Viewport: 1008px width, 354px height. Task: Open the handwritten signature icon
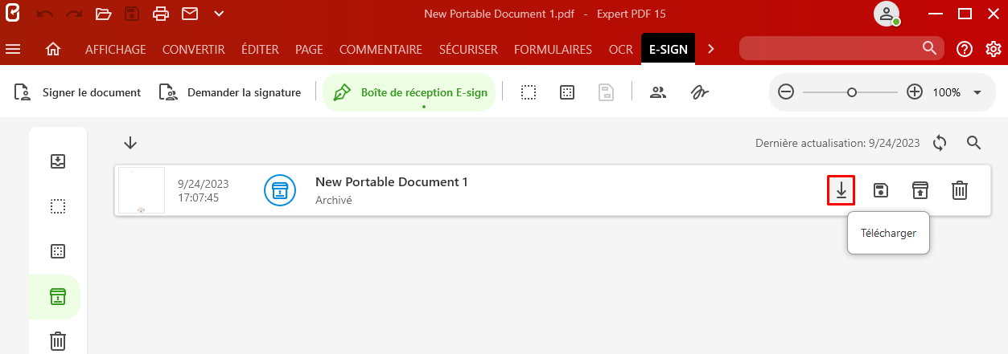tap(699, 92)
